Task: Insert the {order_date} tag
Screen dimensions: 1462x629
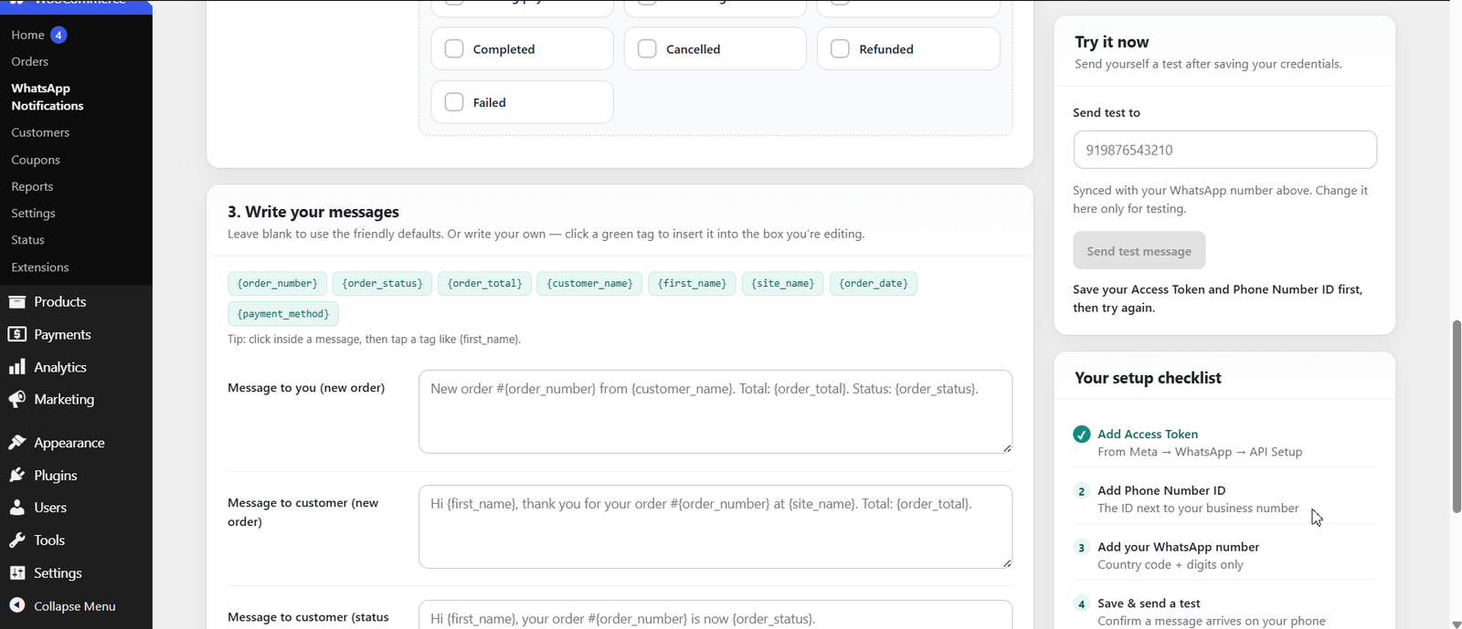Action: [874, 283]
